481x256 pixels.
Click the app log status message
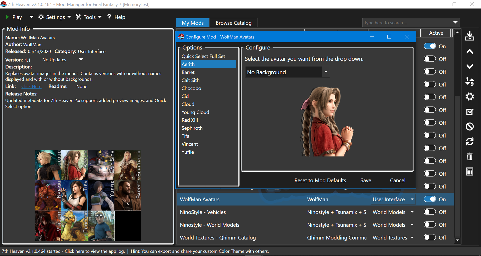pos(63,251)
